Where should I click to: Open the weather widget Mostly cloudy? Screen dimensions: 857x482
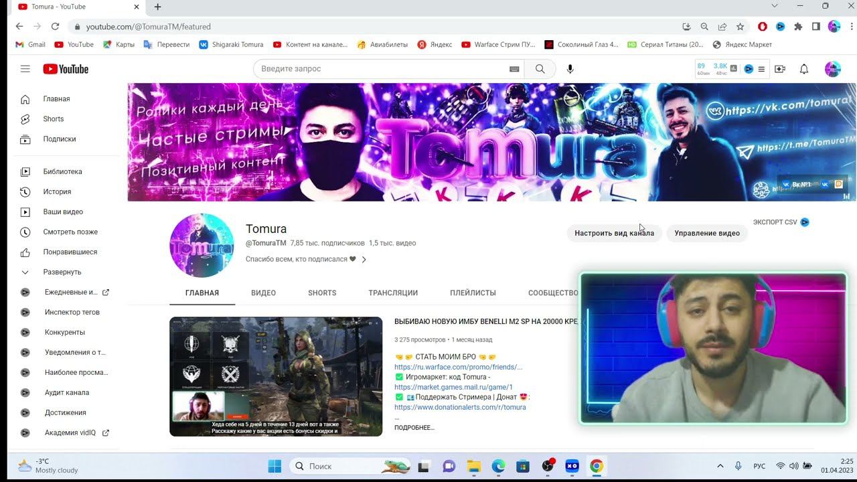pos(47,466)
